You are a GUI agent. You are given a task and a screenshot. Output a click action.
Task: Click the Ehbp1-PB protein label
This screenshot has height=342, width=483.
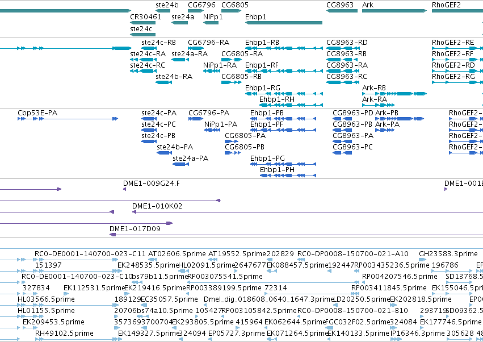pyautogui.click(x=267, y=113)
